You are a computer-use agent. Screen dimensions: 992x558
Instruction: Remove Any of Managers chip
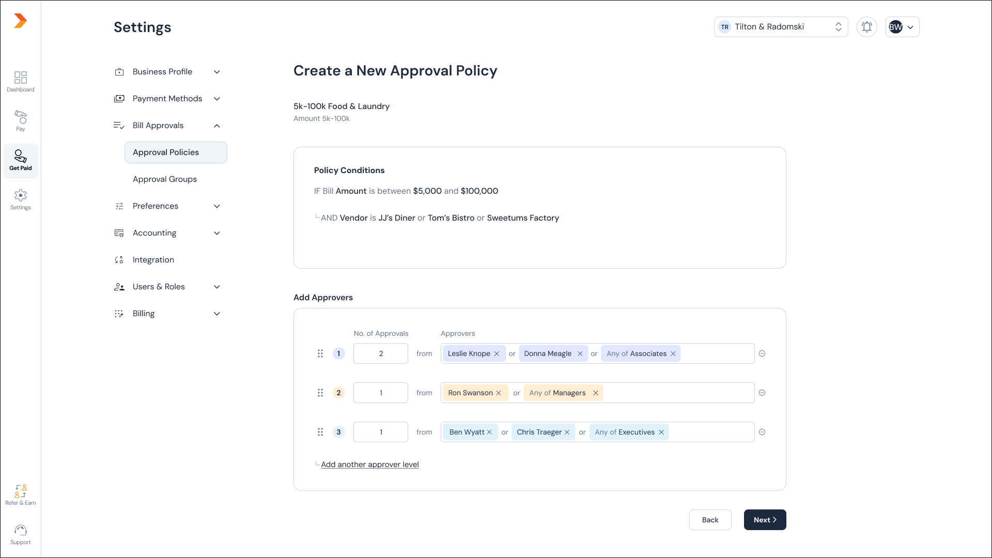(595, 393)
